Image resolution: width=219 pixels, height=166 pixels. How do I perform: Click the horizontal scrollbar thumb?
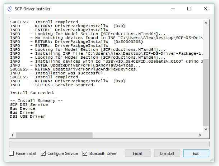tap(54, 135)
